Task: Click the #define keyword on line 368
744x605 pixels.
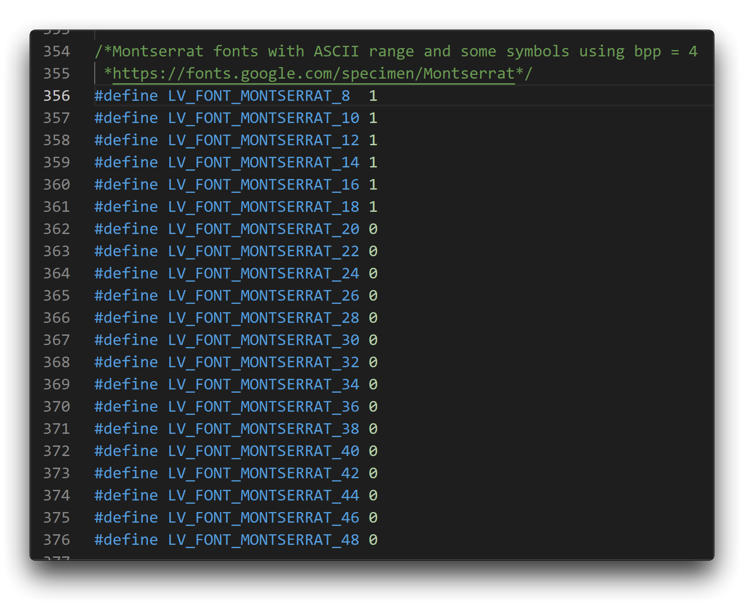Action: coord(126,362)
